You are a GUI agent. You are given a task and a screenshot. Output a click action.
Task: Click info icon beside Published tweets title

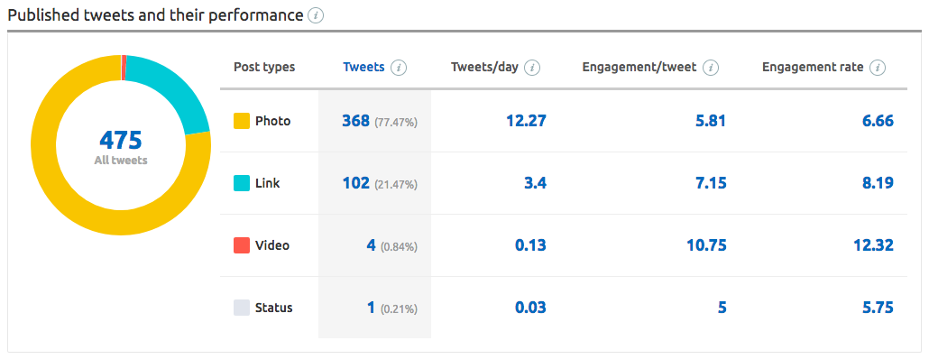(316, 16)
